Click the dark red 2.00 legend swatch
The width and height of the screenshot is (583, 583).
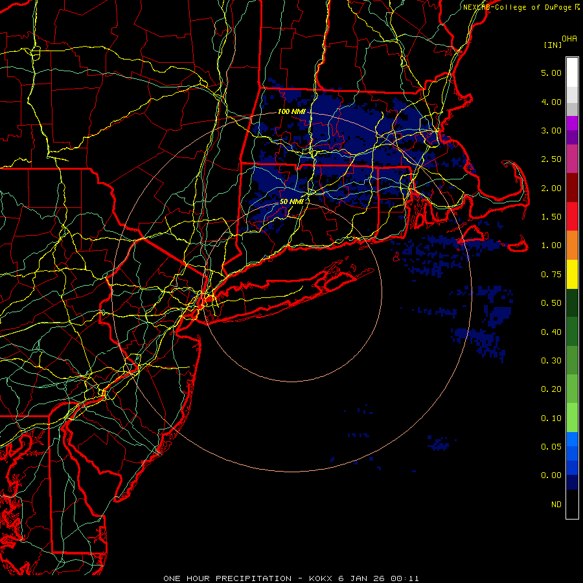(x=572, y=188)
